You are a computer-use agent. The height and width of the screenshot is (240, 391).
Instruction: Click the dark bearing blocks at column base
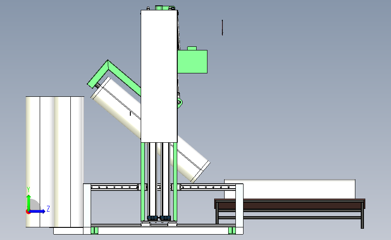[x=159, y=218]
